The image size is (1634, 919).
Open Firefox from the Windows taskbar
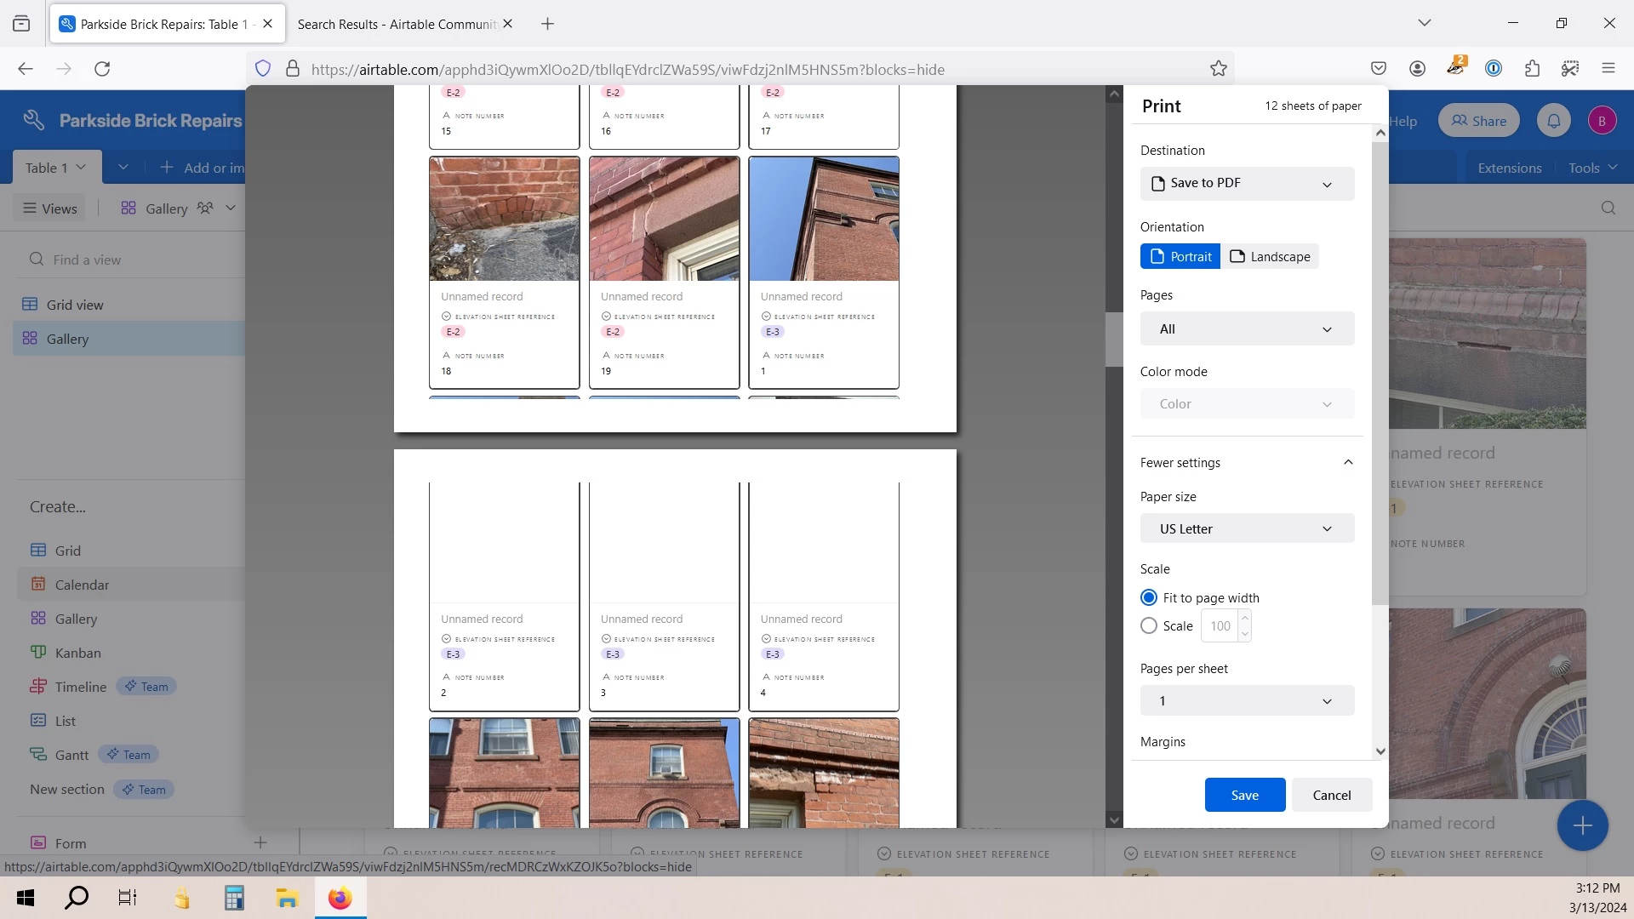(x=340, y=899)
